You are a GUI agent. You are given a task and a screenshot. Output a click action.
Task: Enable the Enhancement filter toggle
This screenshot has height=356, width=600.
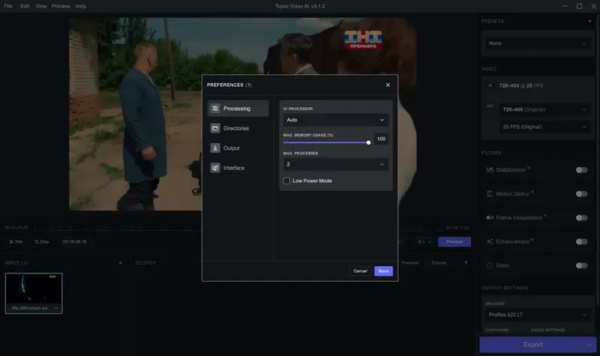point(581,241)
